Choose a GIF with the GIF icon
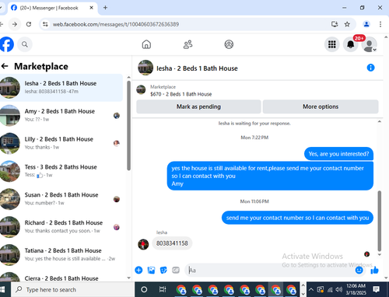The height and width of the screenshot is (297, 389). pyautogui.click(x=176, y=270)
